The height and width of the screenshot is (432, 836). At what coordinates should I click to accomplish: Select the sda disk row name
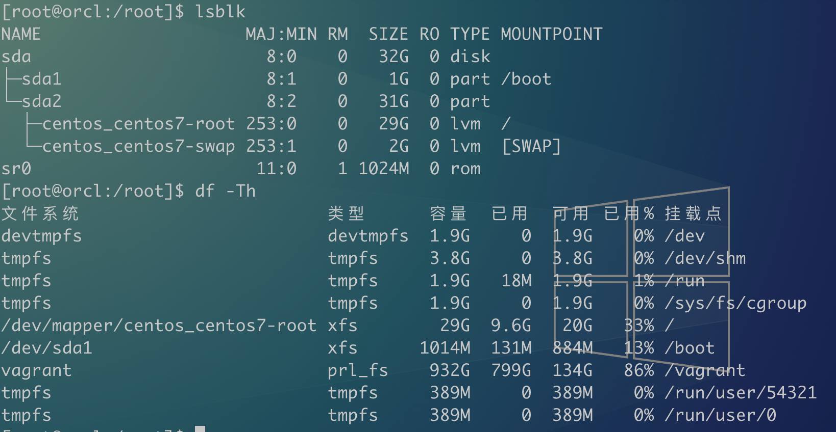coord(16,57)
